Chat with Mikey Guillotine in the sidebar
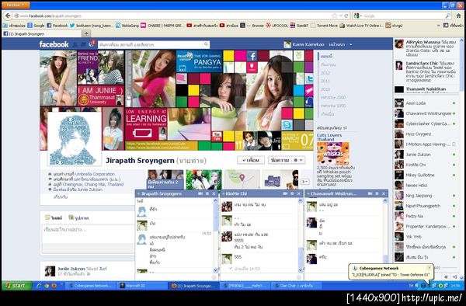 [x=426, y=175]
